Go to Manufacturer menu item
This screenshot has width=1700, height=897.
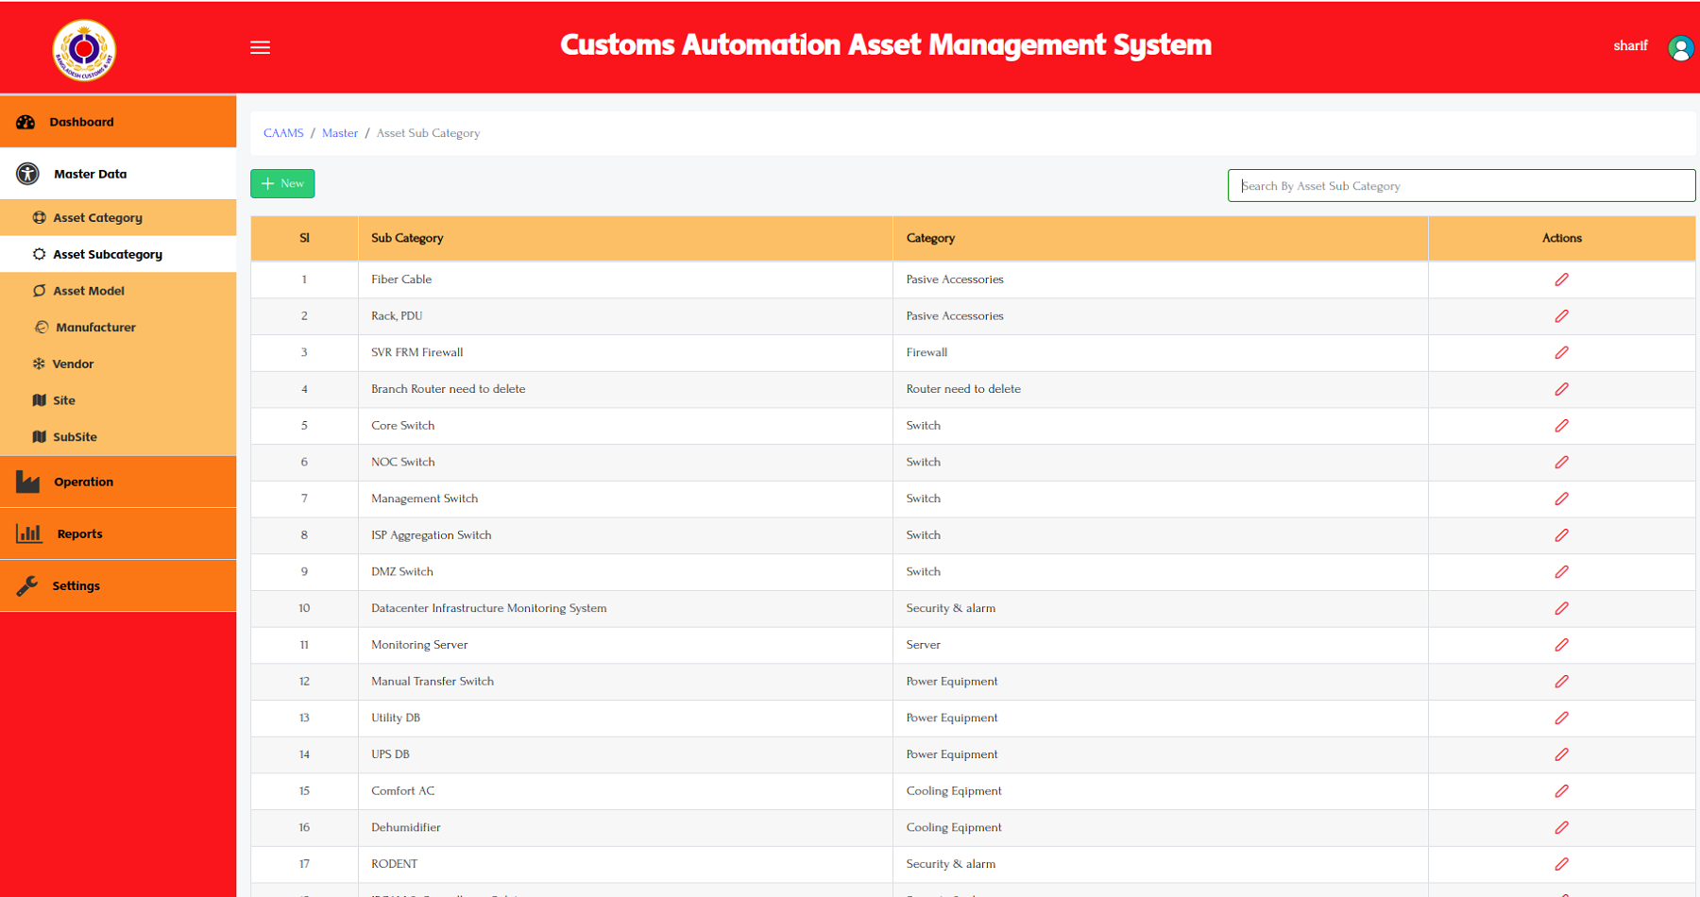[95, 327]
